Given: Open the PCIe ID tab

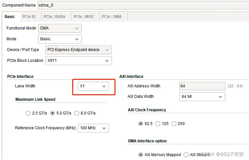Looking at the screenshot, I should [29, 17].
